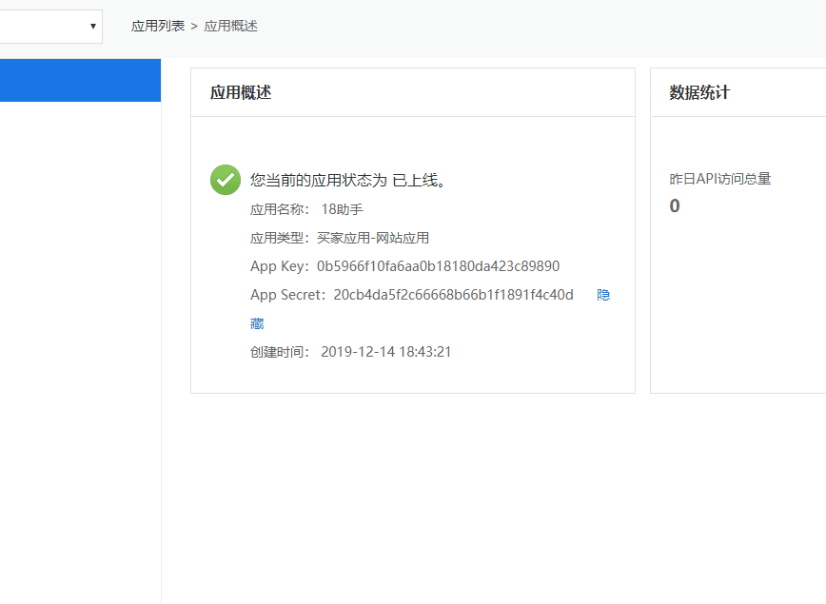Select the highlighted blue sidebar menu item
826x604 pixels.
80,80
